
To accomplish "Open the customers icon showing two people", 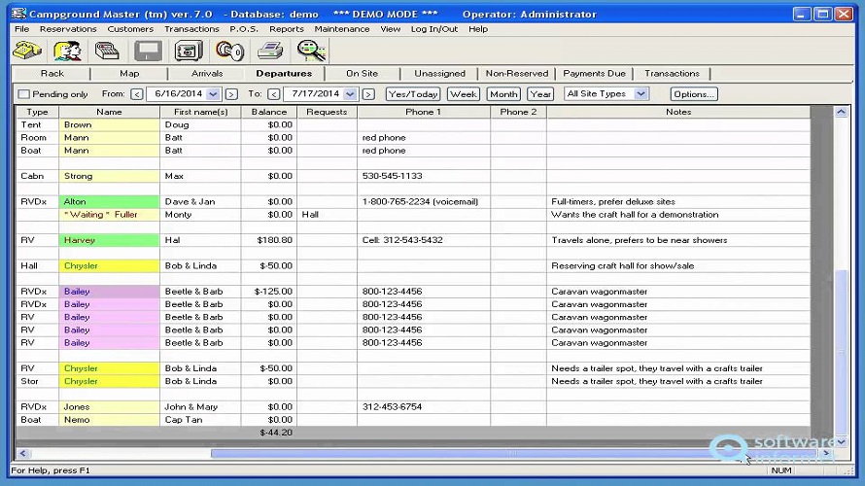I will tap(67, 51).
